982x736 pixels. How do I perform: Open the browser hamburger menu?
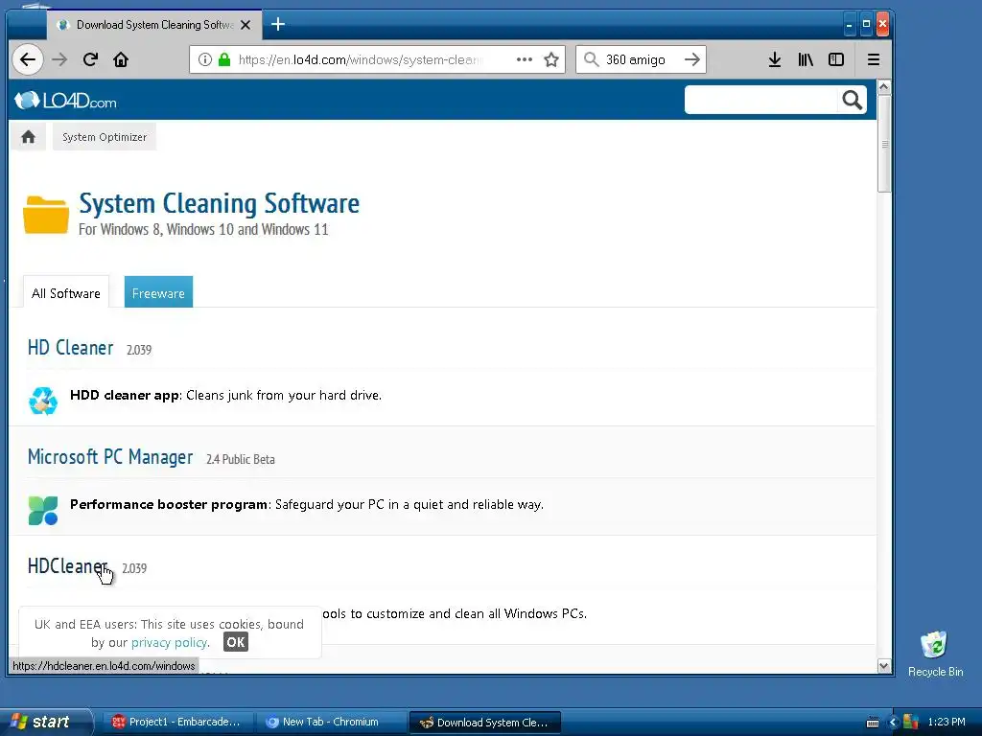873,59
